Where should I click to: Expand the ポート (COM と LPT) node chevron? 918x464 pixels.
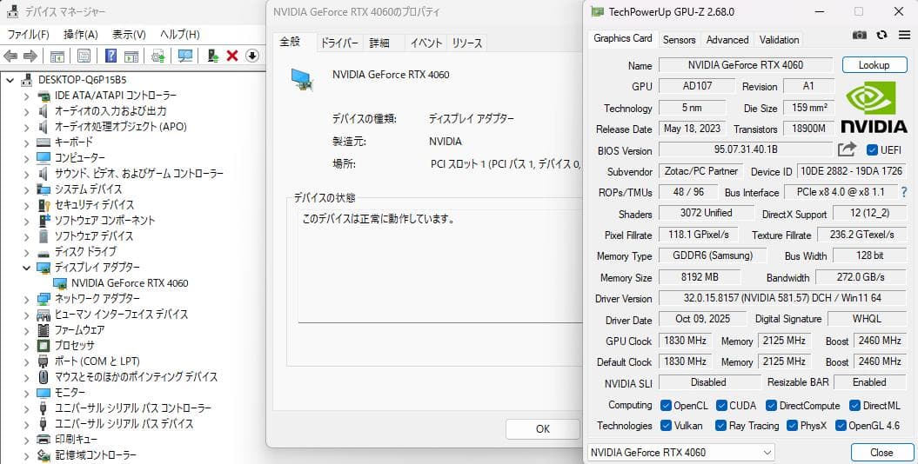tap(26, 361)
